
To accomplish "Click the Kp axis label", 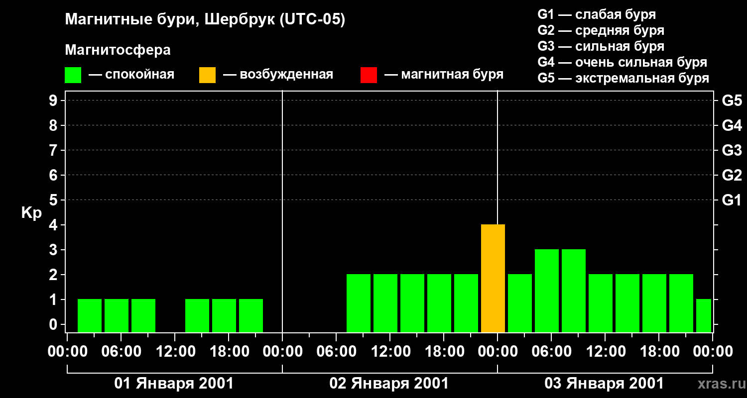I will pos(32,213).
